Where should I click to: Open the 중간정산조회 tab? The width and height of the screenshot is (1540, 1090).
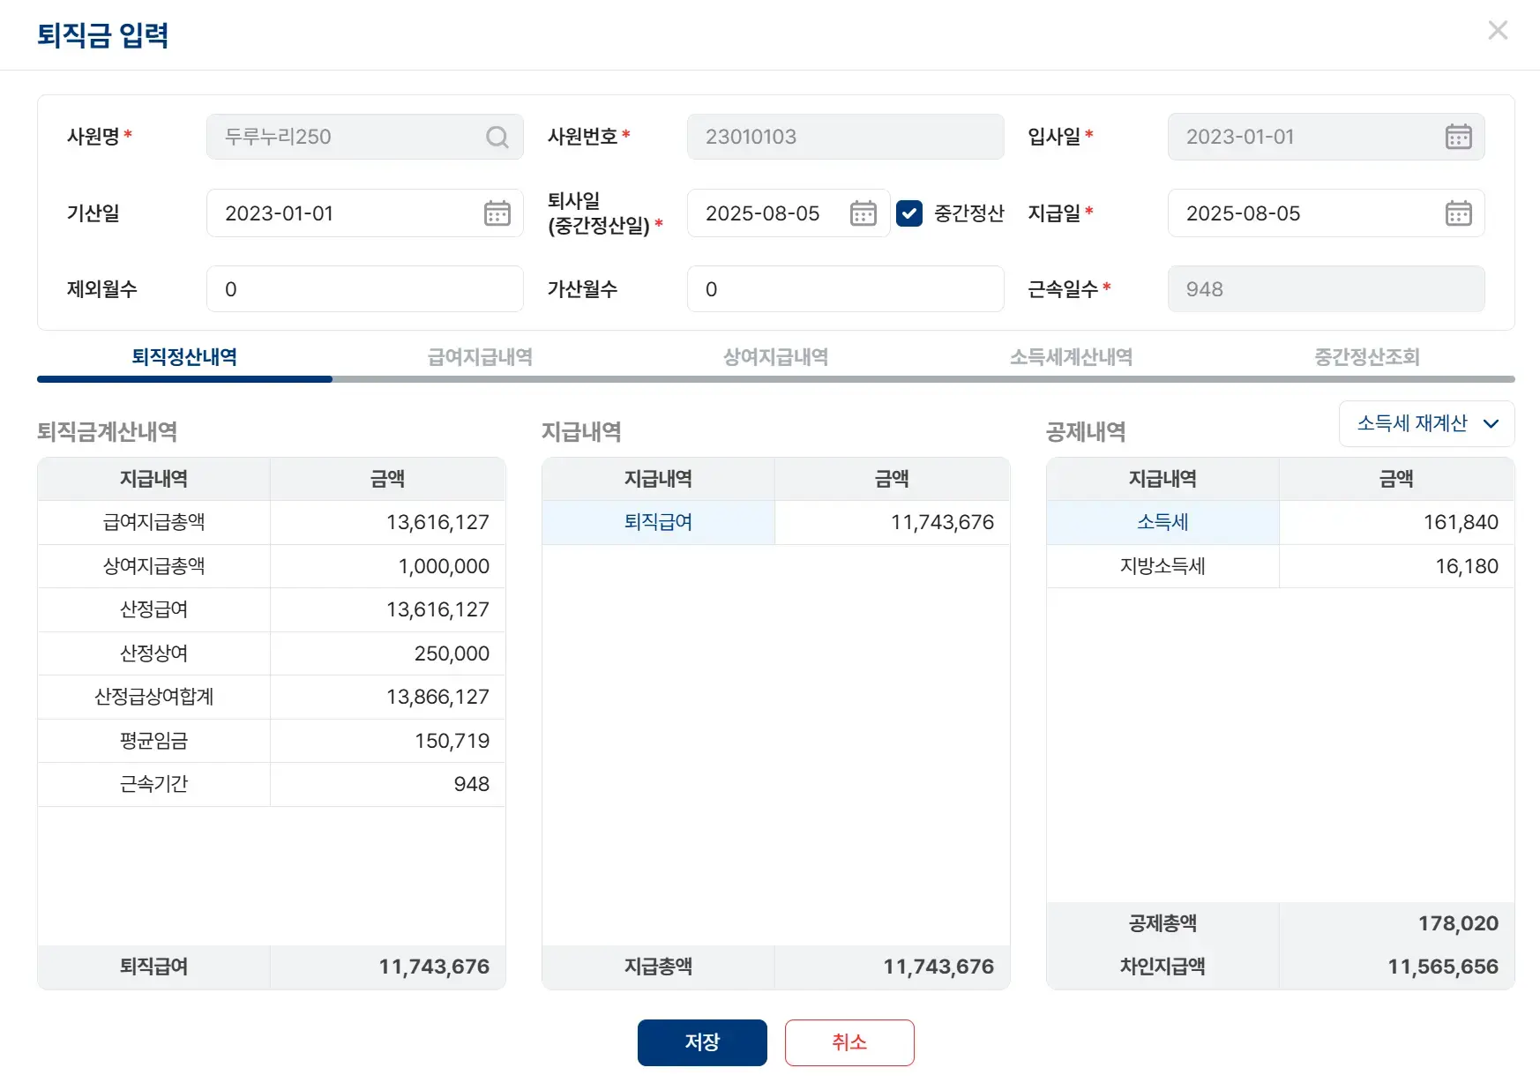point(1366,356)
